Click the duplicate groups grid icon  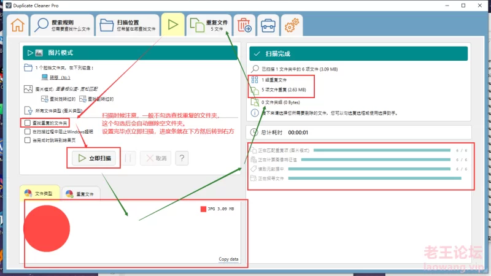coord(255,80)
